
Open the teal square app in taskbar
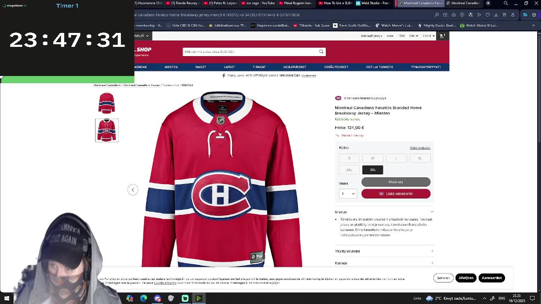click(x=185, y=299)
